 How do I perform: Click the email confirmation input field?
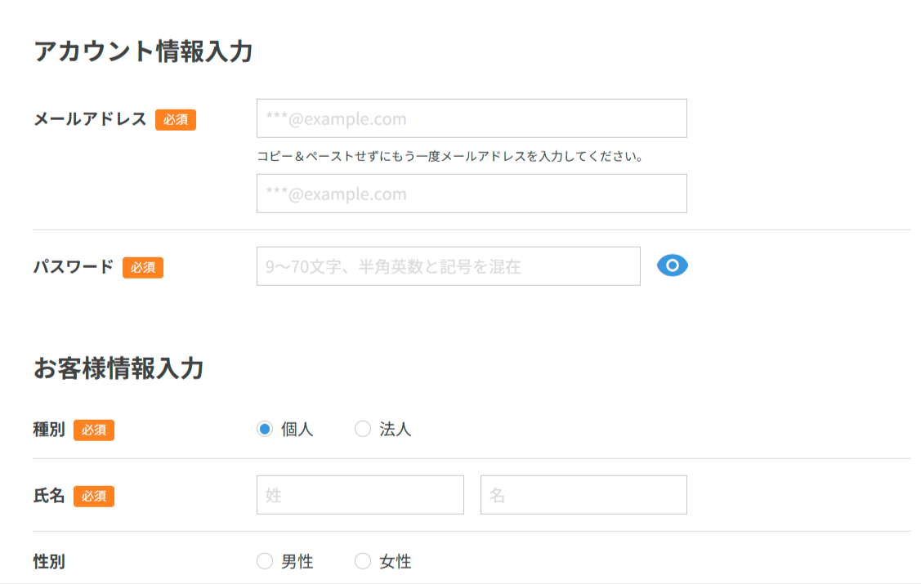point(472,194)
